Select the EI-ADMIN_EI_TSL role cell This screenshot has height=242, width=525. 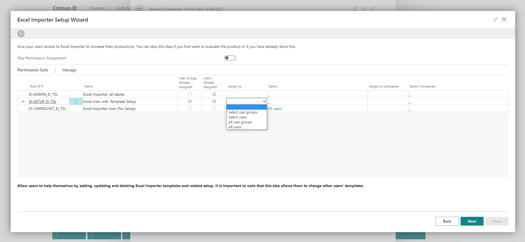49,94
